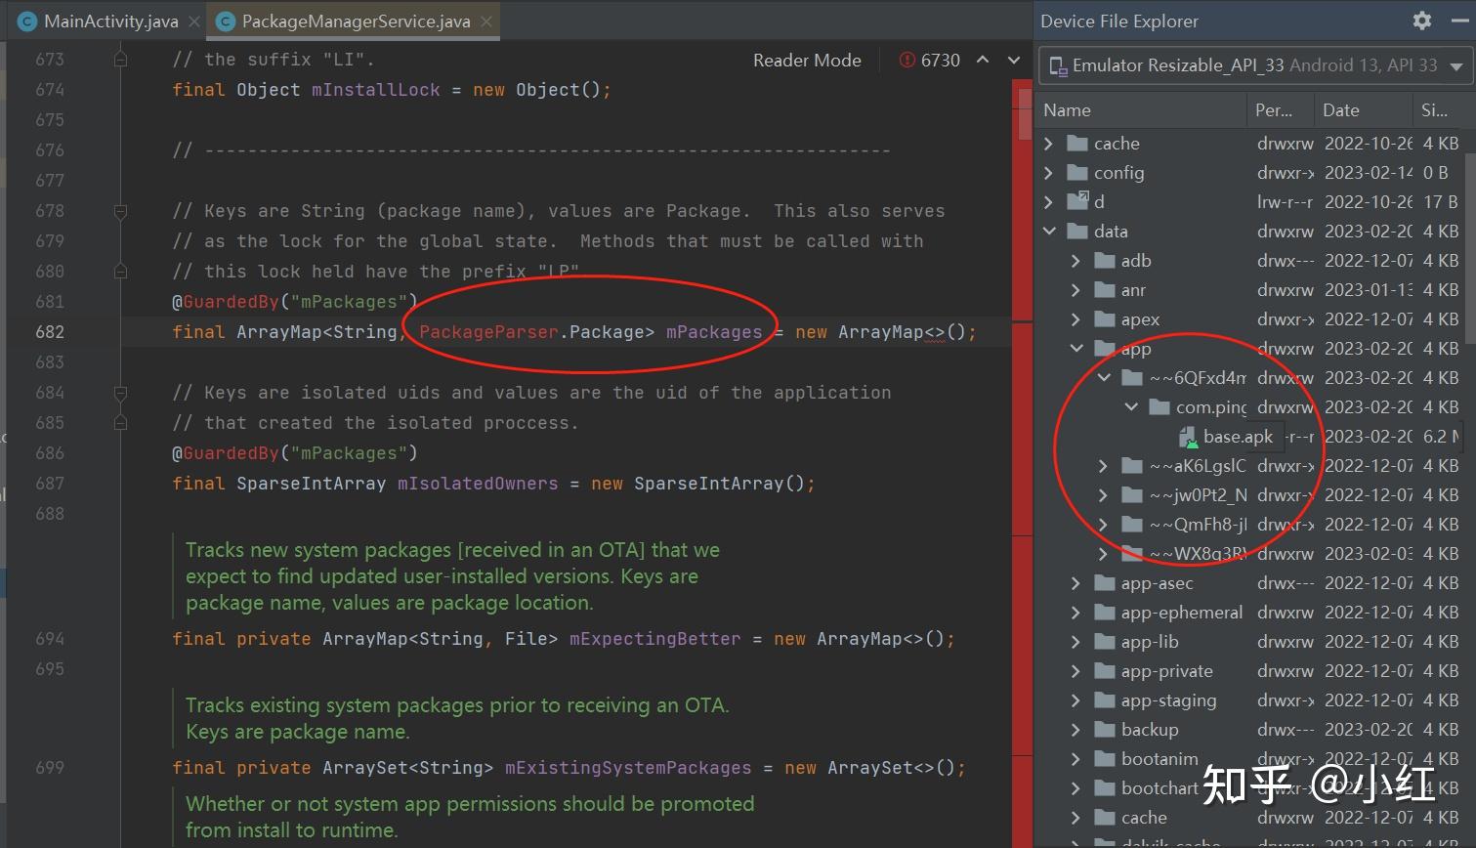Jump to previous highlighted error arrow
This screenshot has height=848, width=1476.
click(x=983, y=61)
